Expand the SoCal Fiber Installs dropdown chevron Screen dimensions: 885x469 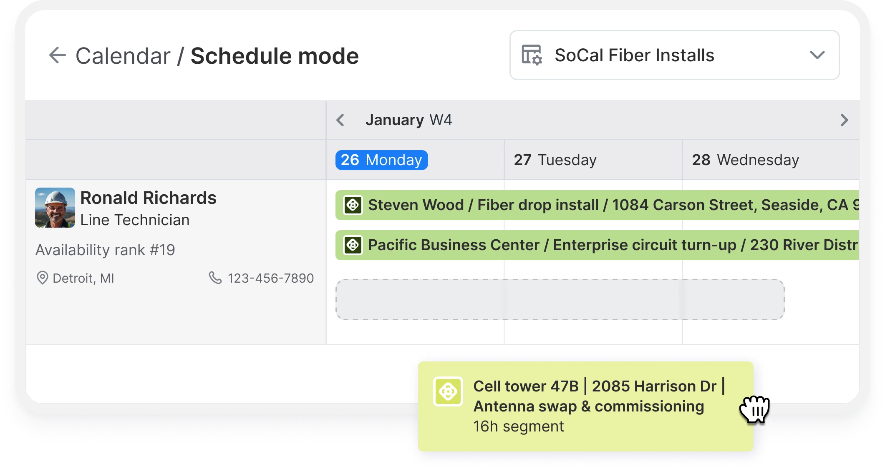point(817,55)
